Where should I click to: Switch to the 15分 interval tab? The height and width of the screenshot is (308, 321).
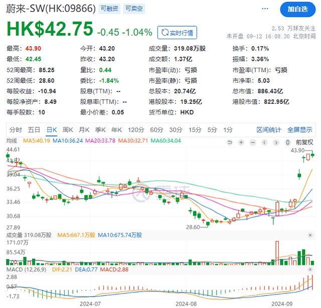195,130
